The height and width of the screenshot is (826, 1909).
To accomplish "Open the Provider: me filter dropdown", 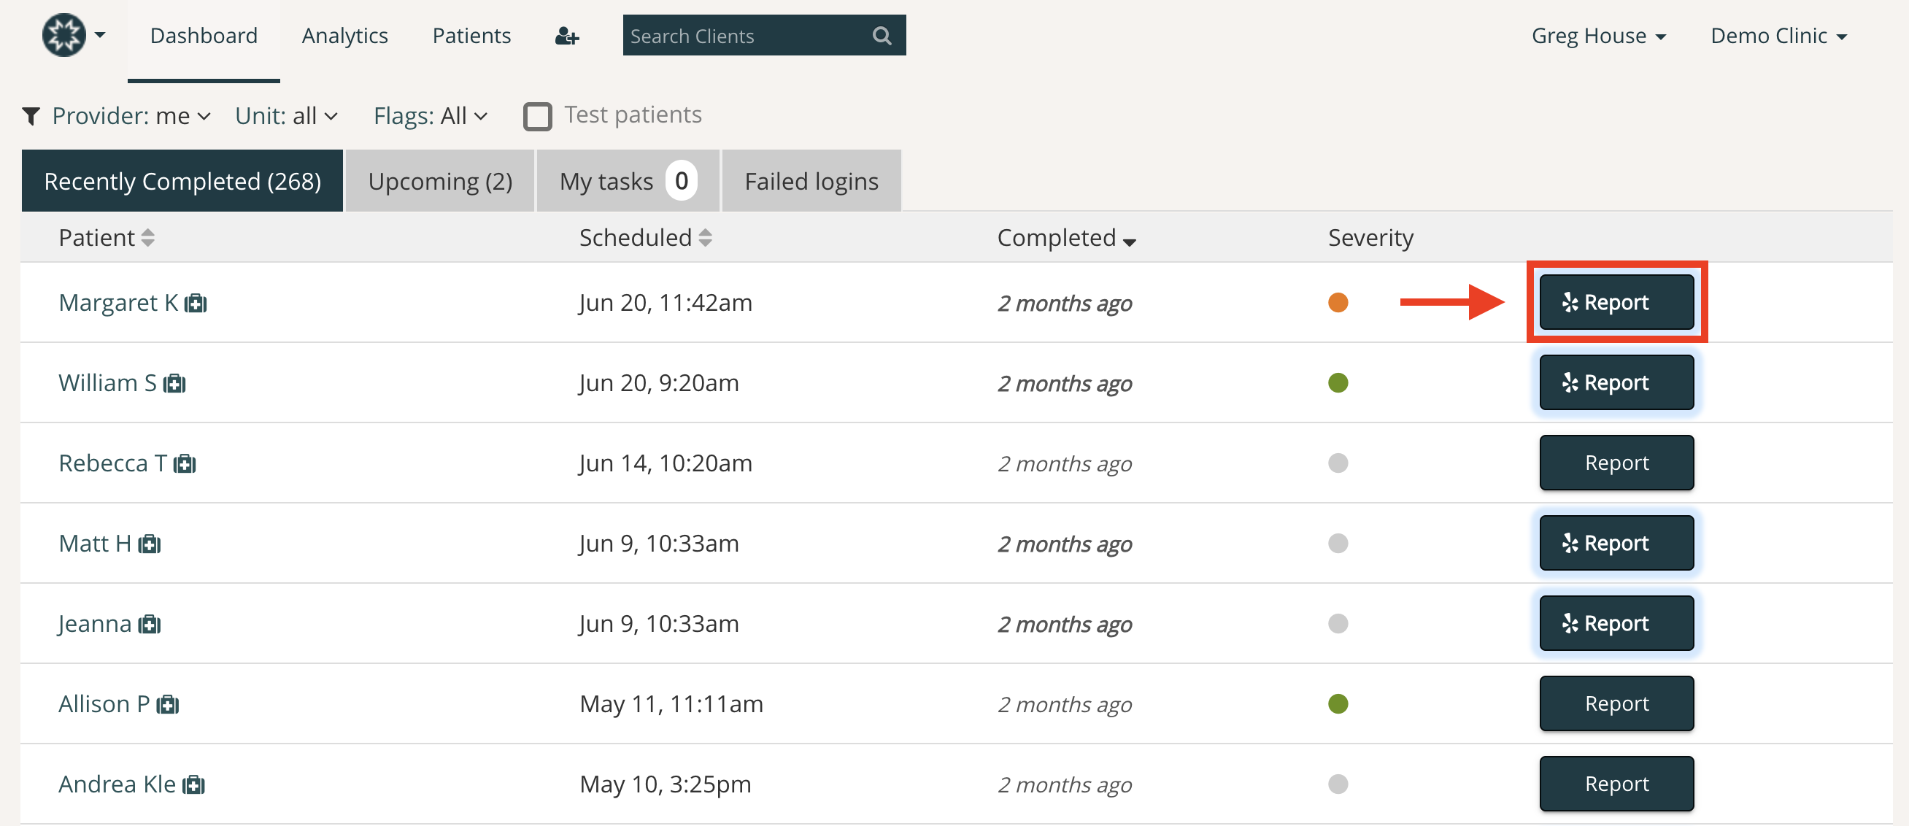I will tap(131, 115).
